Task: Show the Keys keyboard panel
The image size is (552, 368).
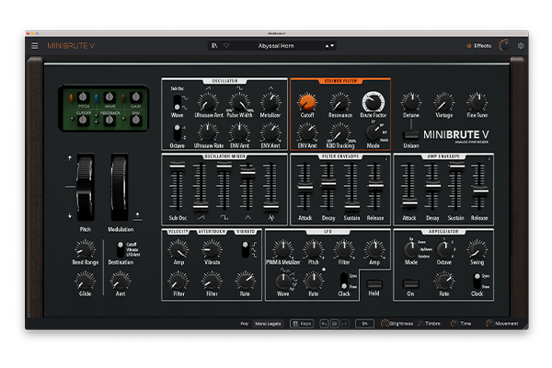Action: click(x=302, y=324)
